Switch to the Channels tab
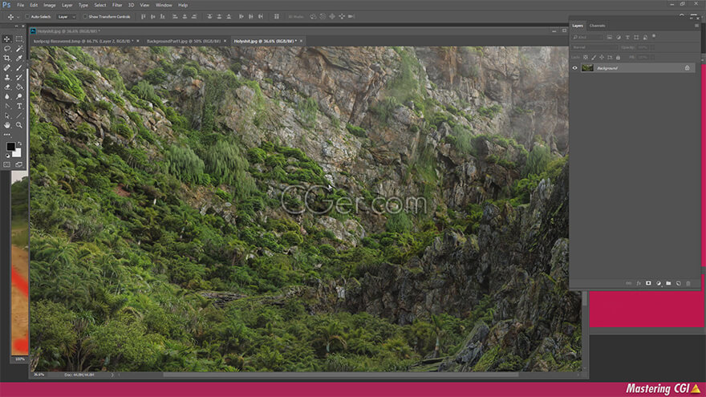 coord(598,26)
